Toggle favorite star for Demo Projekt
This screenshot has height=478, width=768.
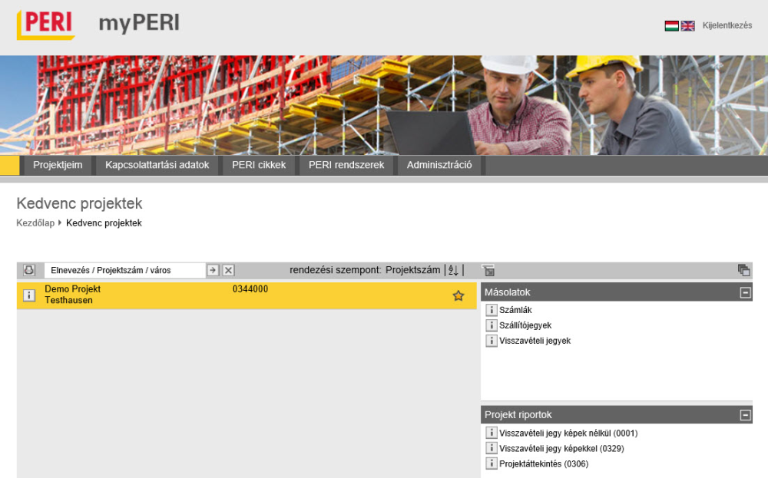click(458, 295)
